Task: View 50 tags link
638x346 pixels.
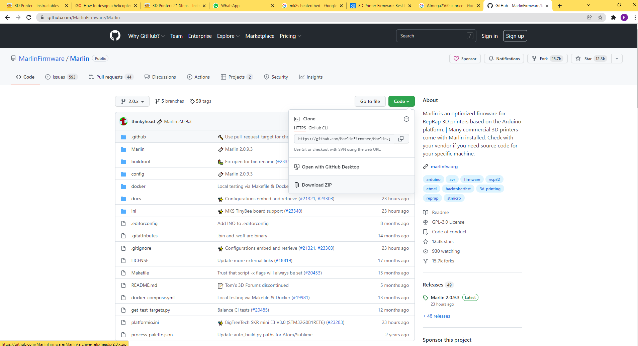Action: tap(200, 101)
